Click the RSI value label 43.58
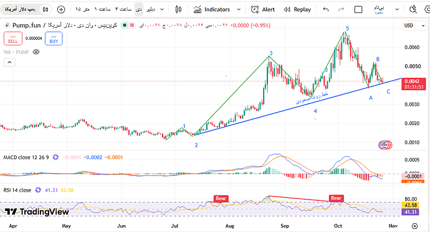Screen dimensions: 430x232 (410, 205)
